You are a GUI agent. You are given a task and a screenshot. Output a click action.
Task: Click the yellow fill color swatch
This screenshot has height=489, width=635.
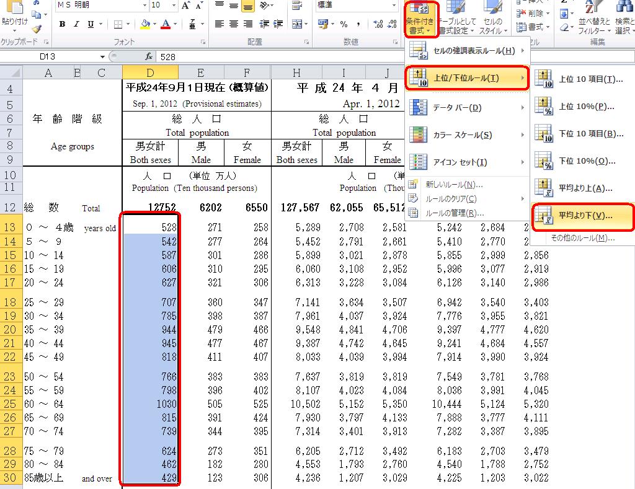click(x=145, y=24)
